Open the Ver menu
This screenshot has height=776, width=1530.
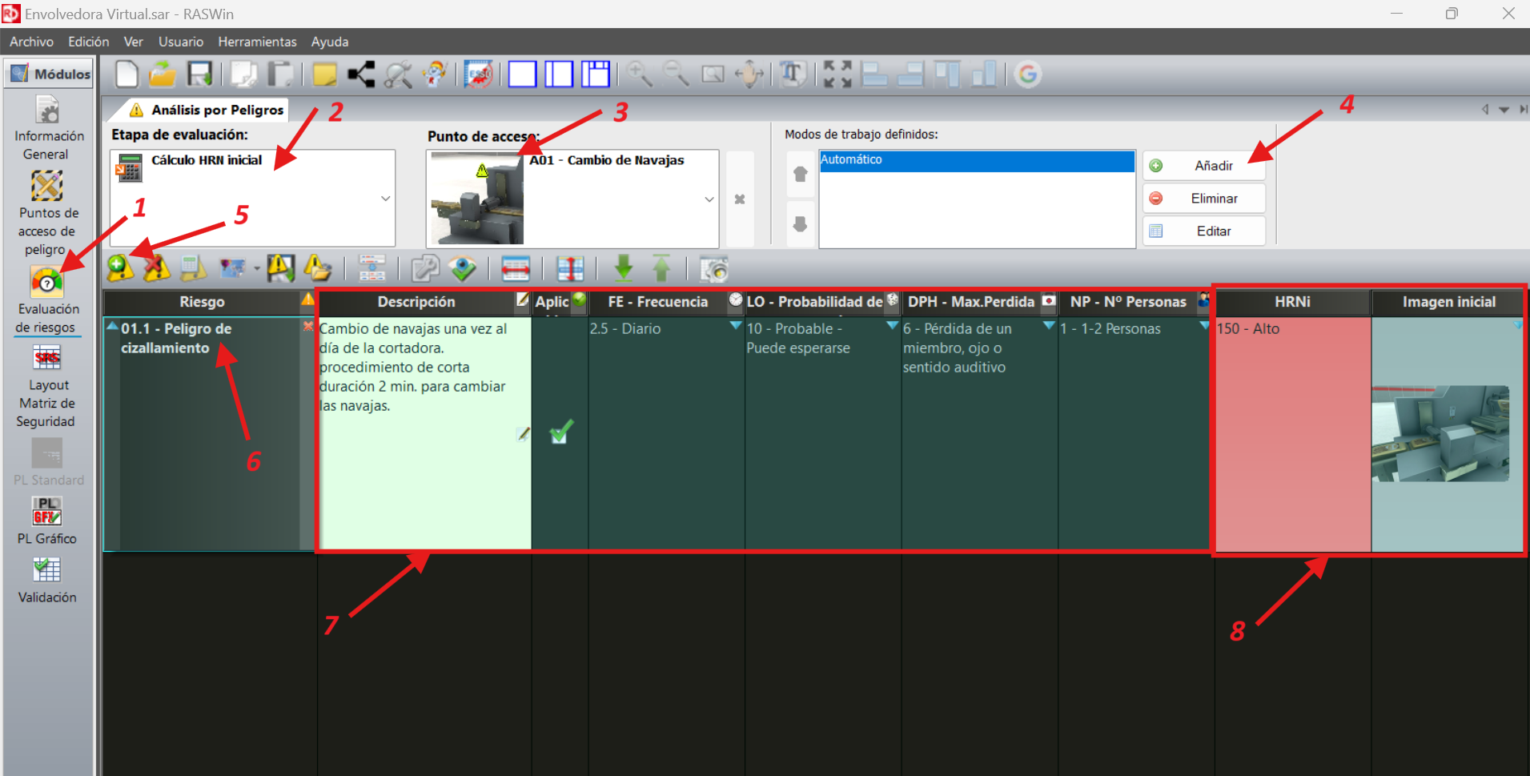point(133,42)
